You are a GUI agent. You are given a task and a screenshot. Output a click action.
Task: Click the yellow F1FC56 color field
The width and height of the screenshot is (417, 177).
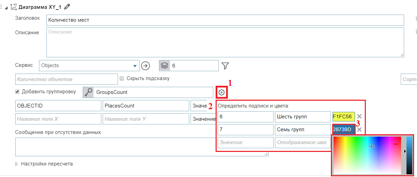click(343, 117)
